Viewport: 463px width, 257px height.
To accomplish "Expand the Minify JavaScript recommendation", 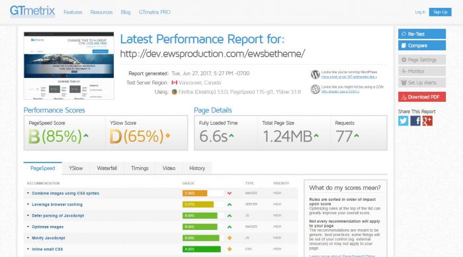I will (x=48, y=238).
